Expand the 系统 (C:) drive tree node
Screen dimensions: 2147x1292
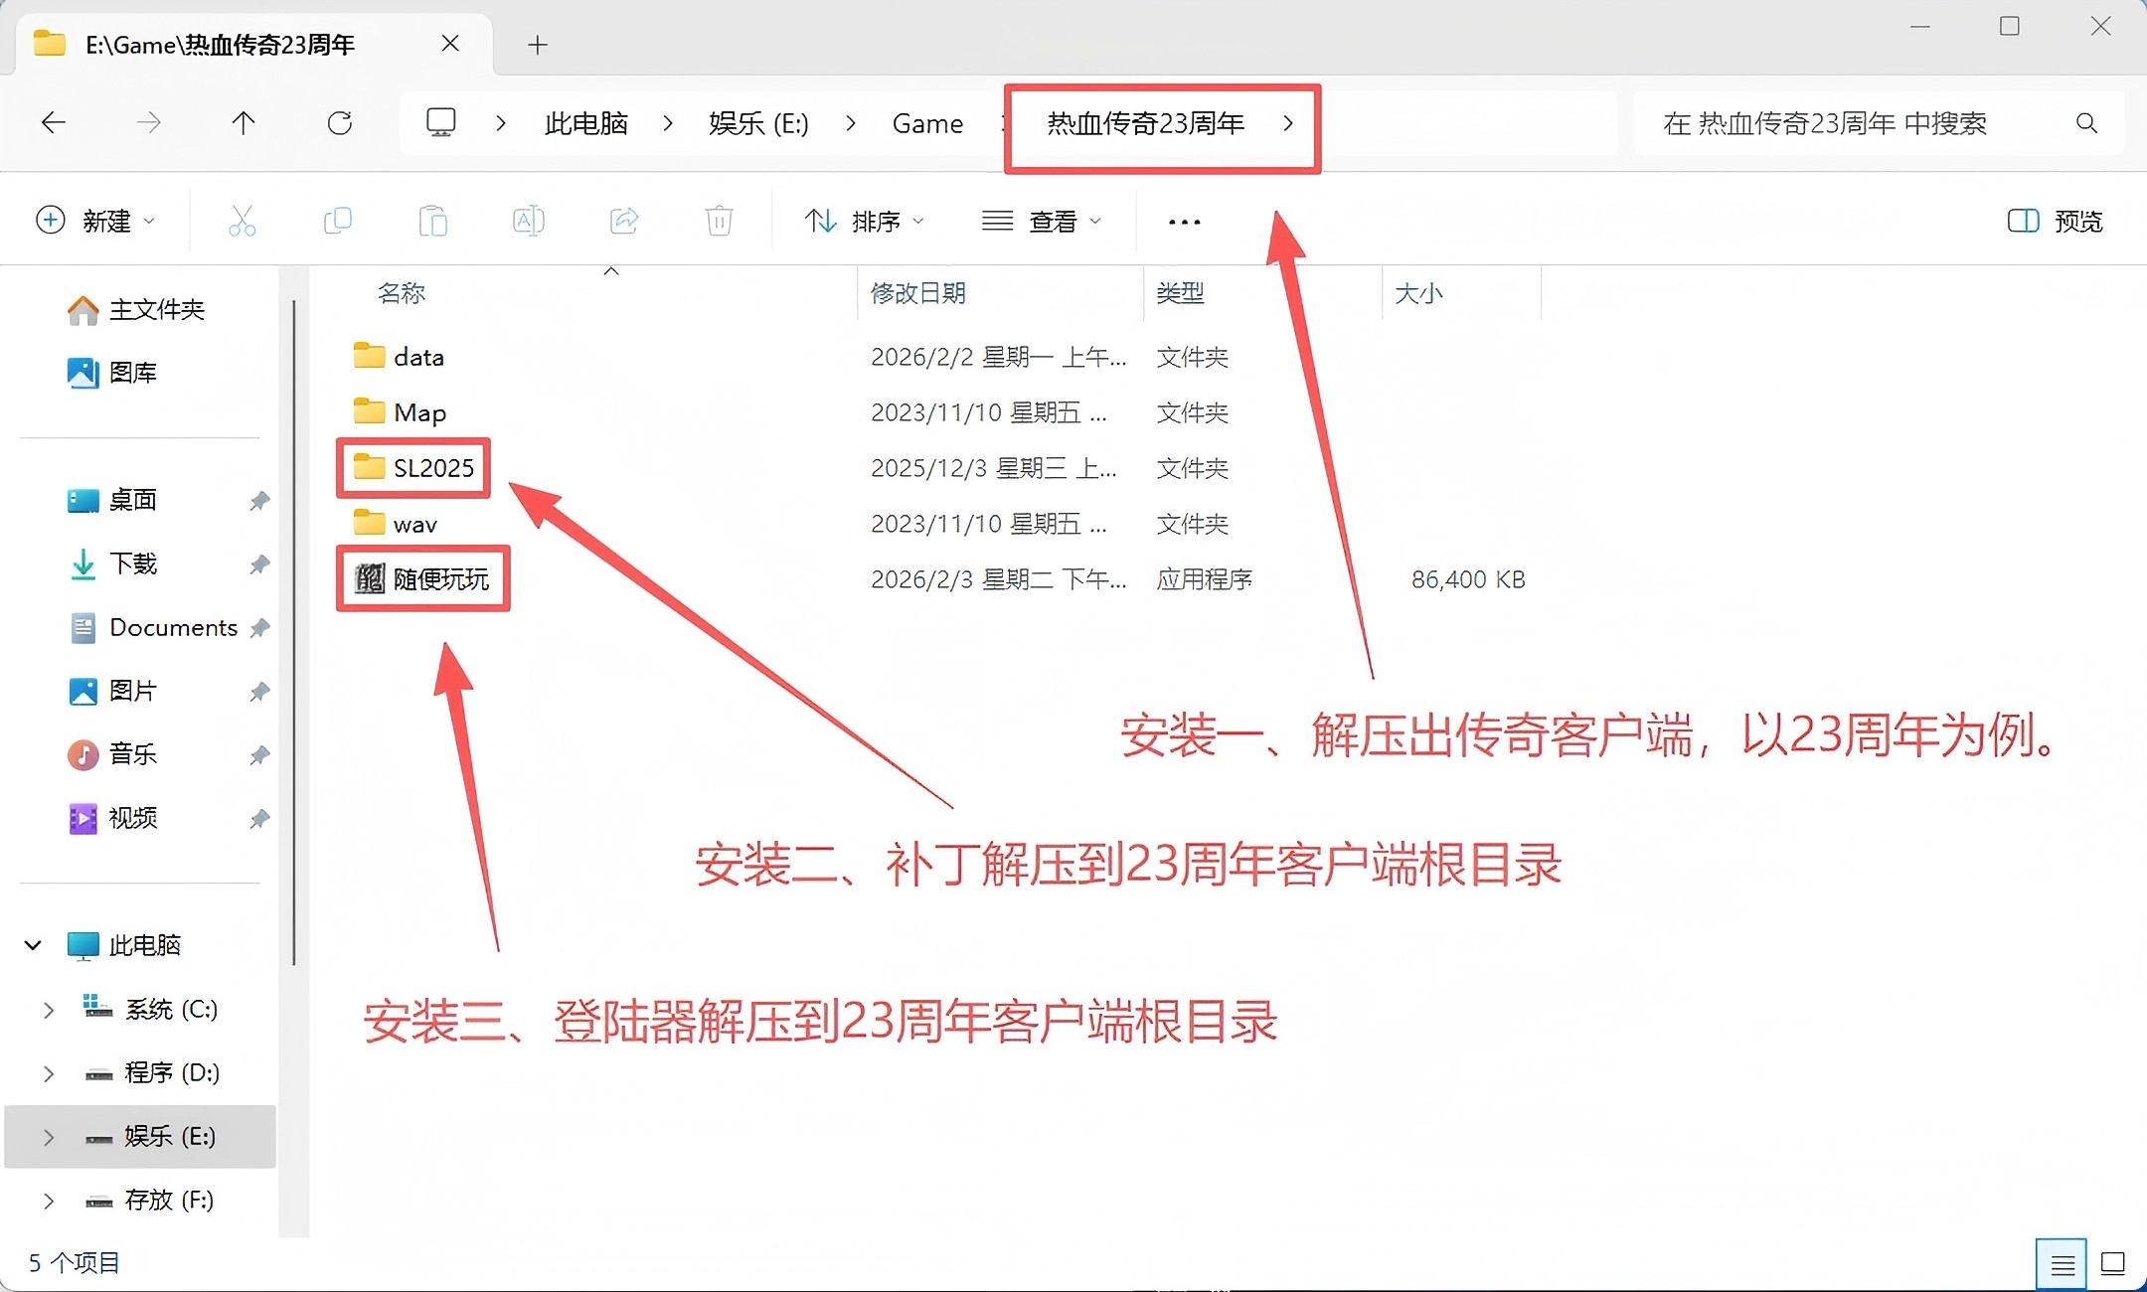tap(48, 1010)
